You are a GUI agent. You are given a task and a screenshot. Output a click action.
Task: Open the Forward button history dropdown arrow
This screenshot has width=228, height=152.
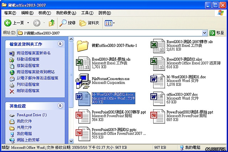[x=44, y=23]
